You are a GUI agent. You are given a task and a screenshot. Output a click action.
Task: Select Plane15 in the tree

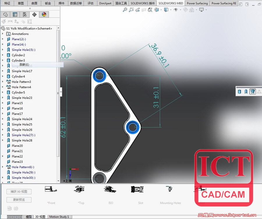[17, 103]
